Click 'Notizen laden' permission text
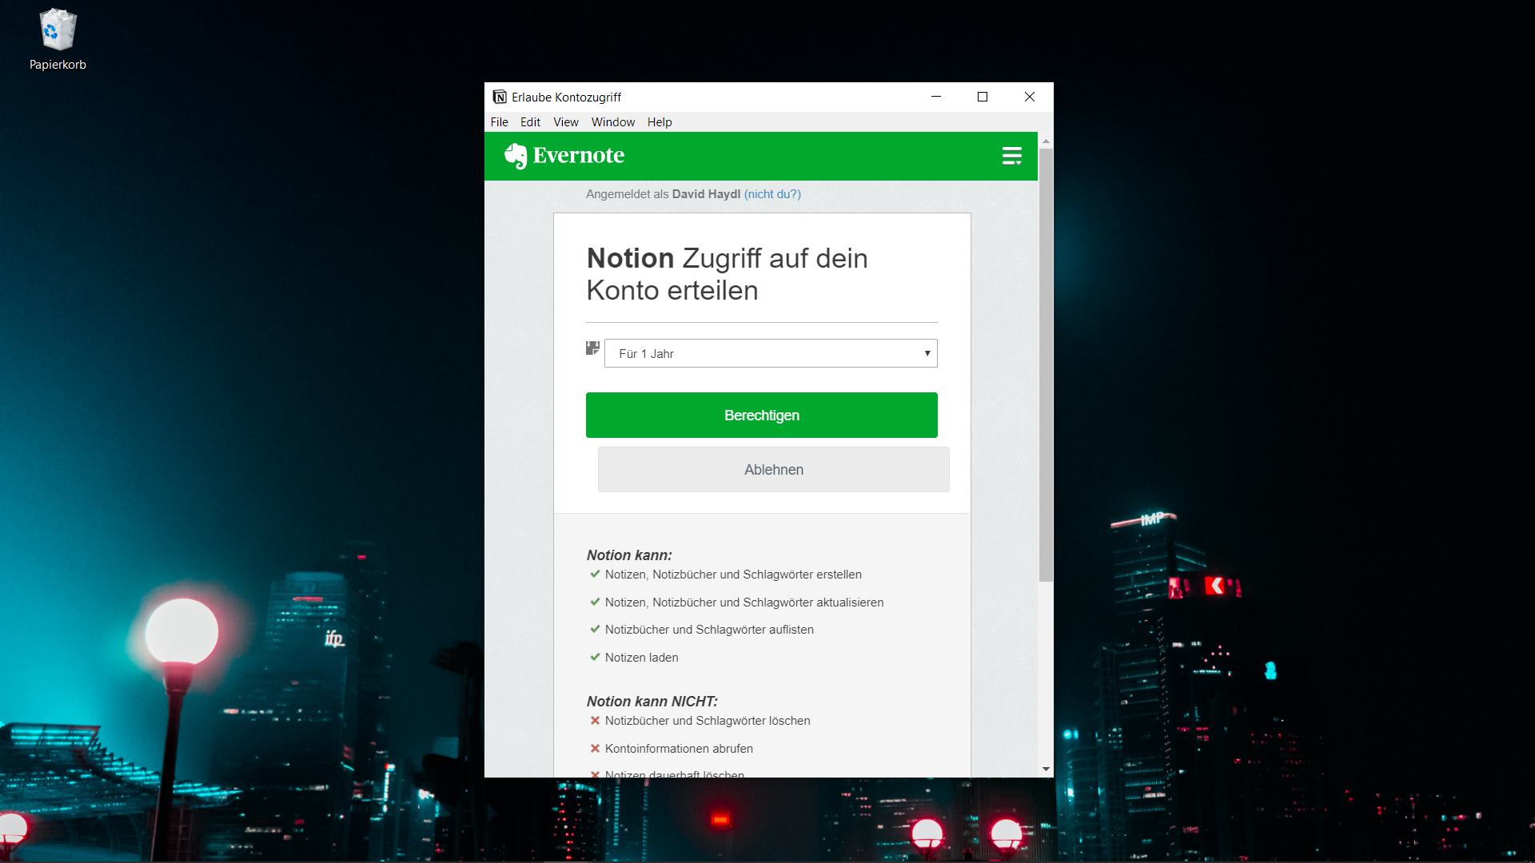Screen dimensions: 1535x863 click(x=642, y=658)
